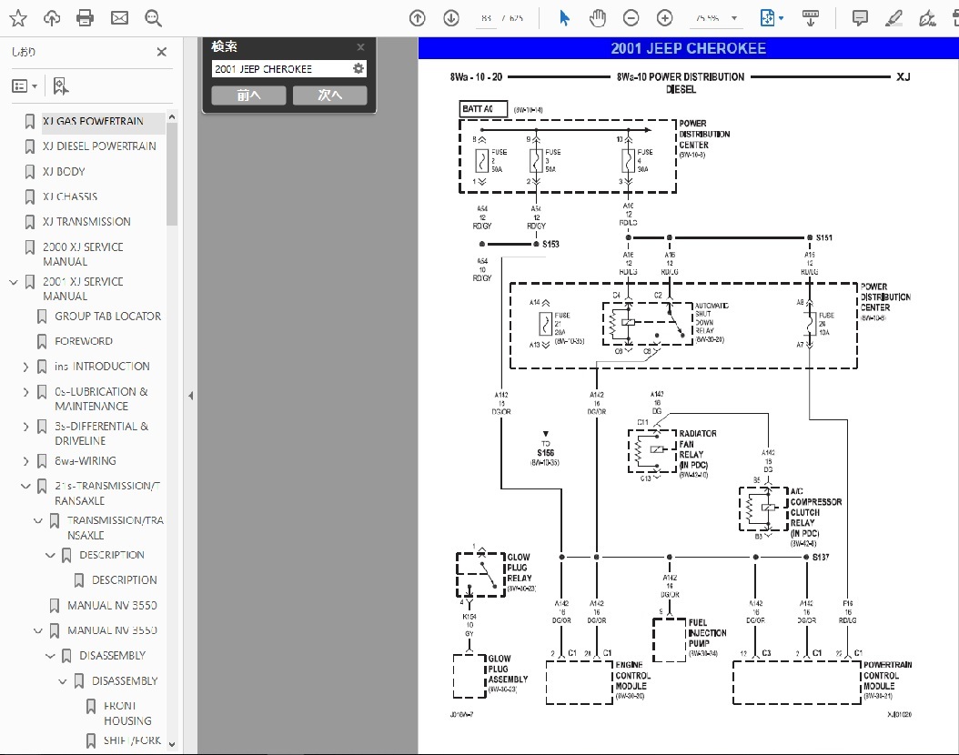
Task: Open the magnifier search icon
Action: (153, 18)
